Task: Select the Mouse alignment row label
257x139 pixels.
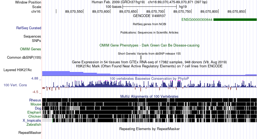Action: click(x=36, y=104)
